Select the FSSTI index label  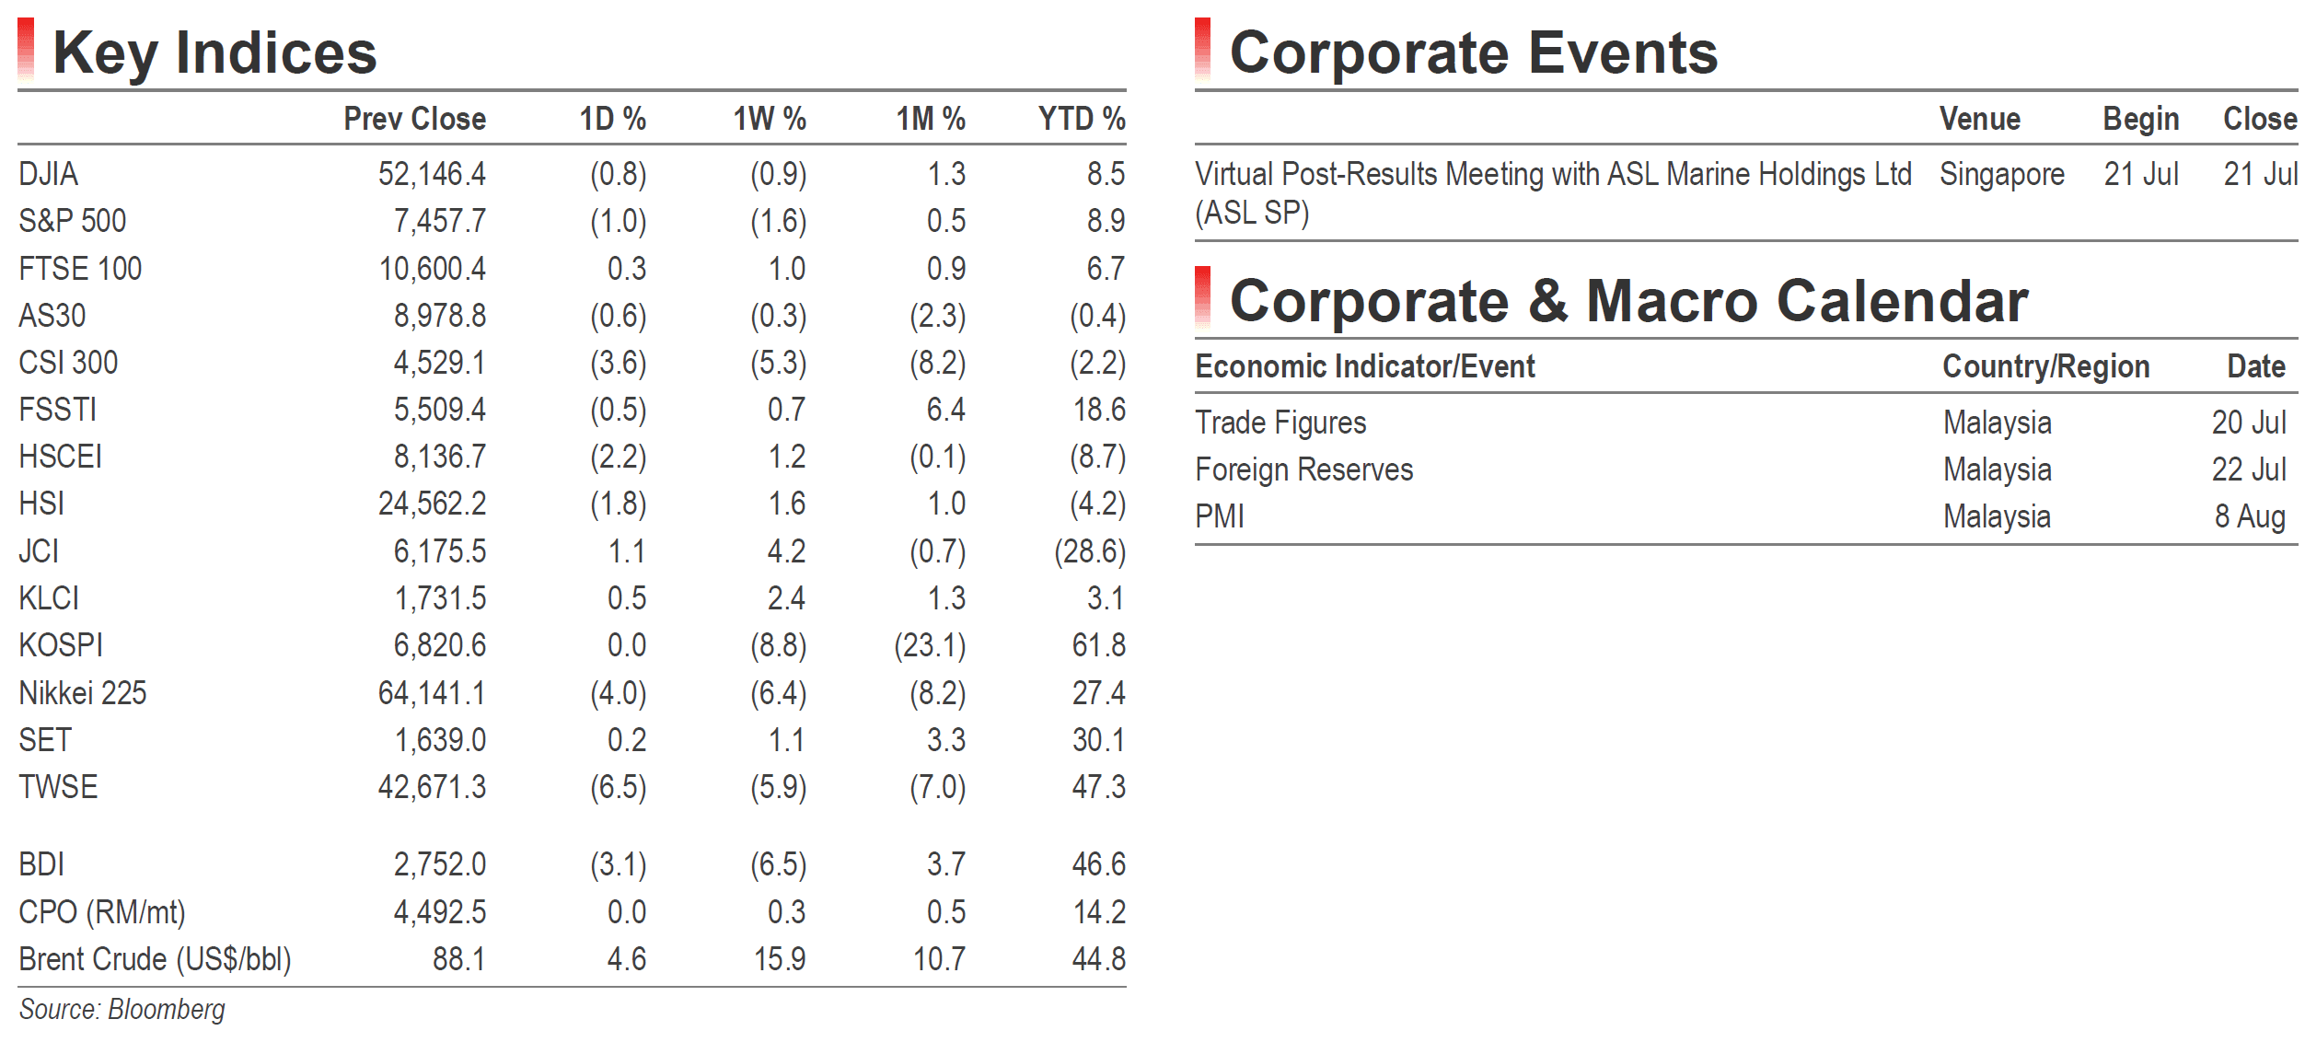(58, 410)
